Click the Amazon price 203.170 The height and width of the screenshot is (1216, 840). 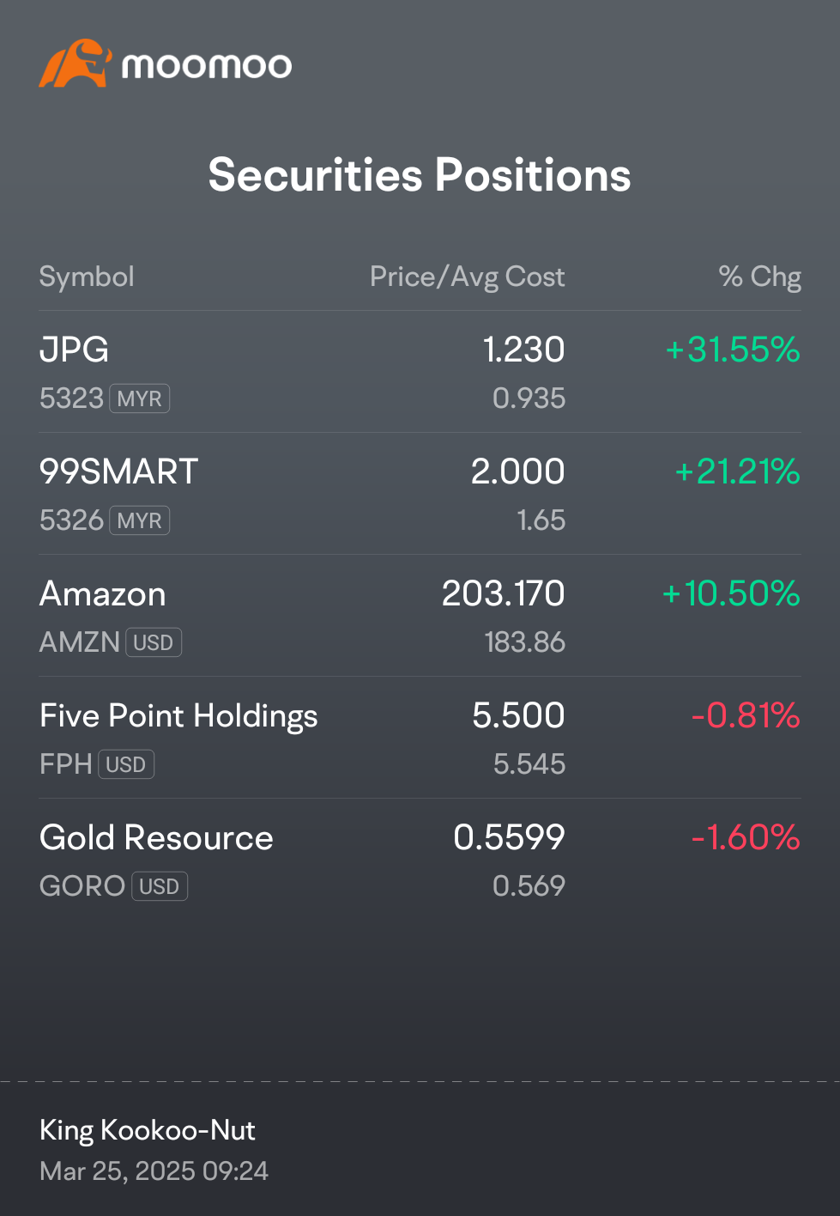[x=503, y=593]
